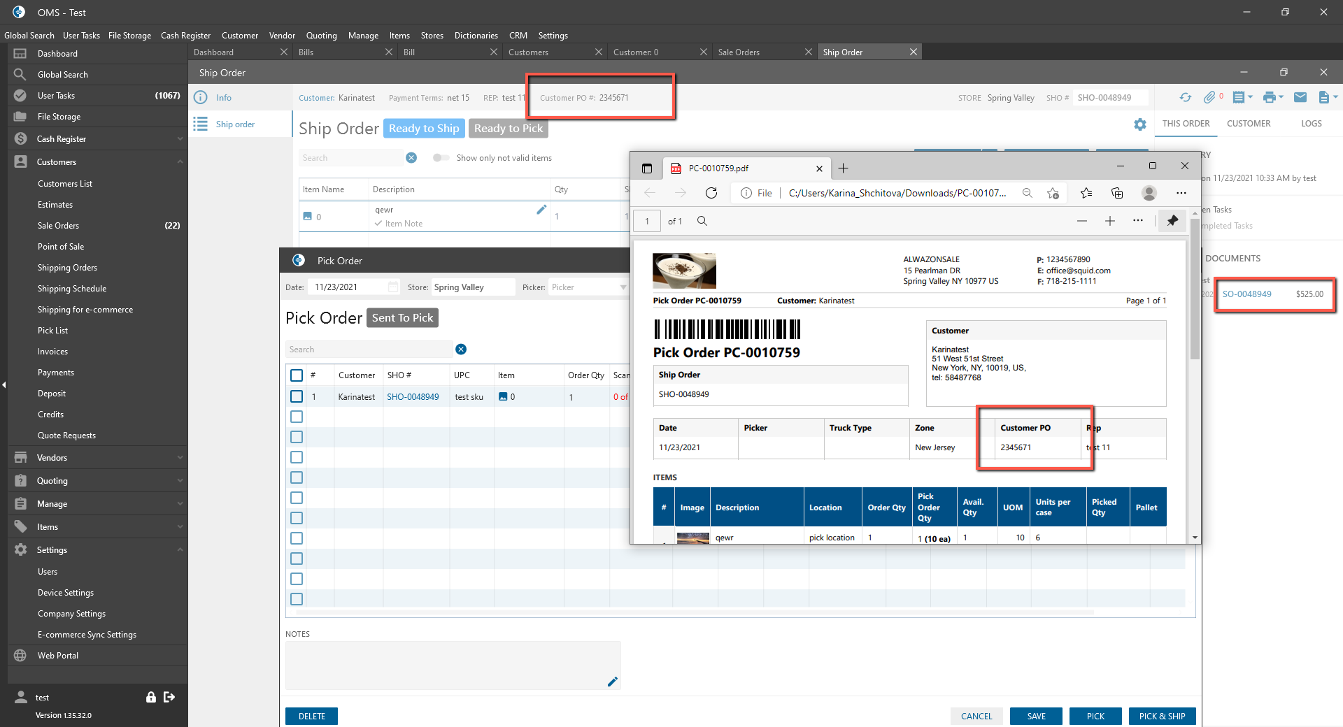Tick the checkbox for Karinatest row
This screenshot has width=1343, height=727.
point(297,396)
